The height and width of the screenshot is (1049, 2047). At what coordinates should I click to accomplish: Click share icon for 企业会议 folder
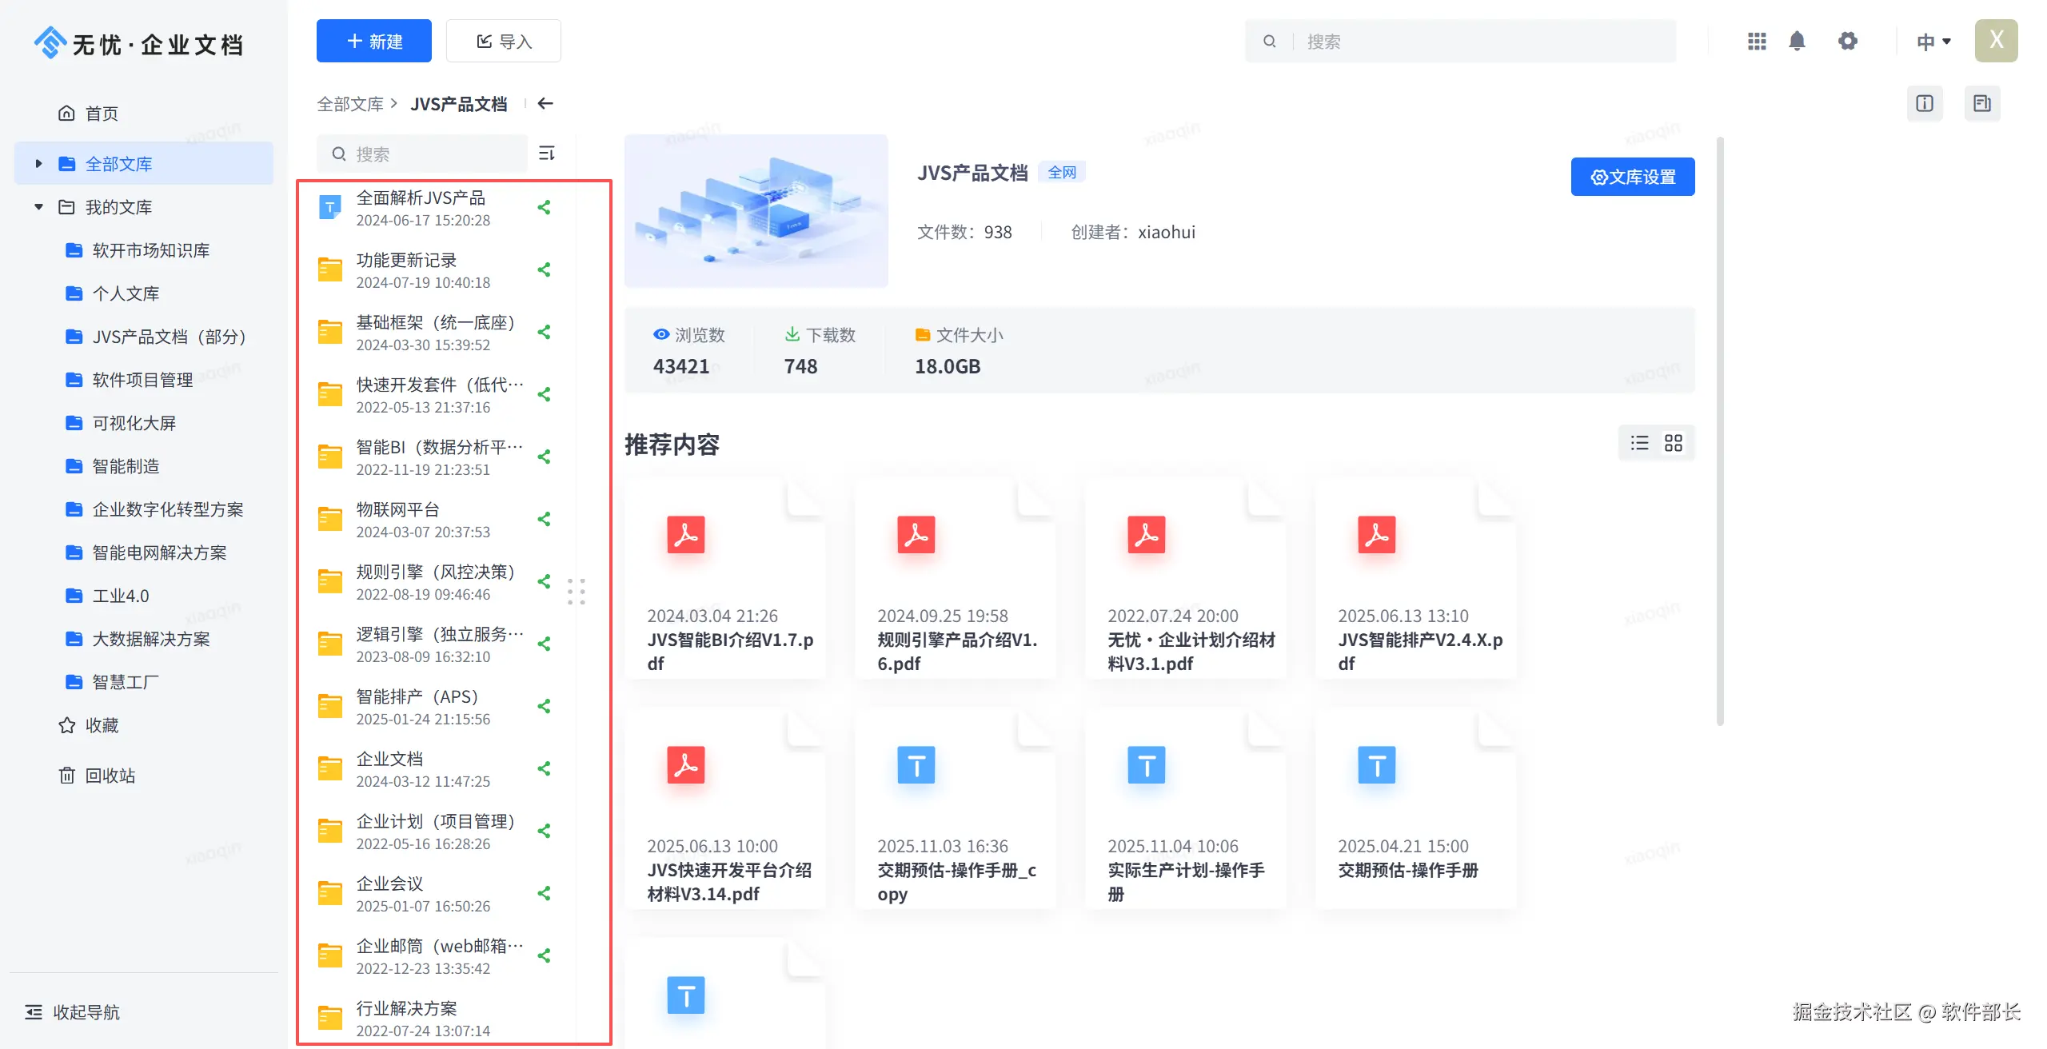[544, 894]
